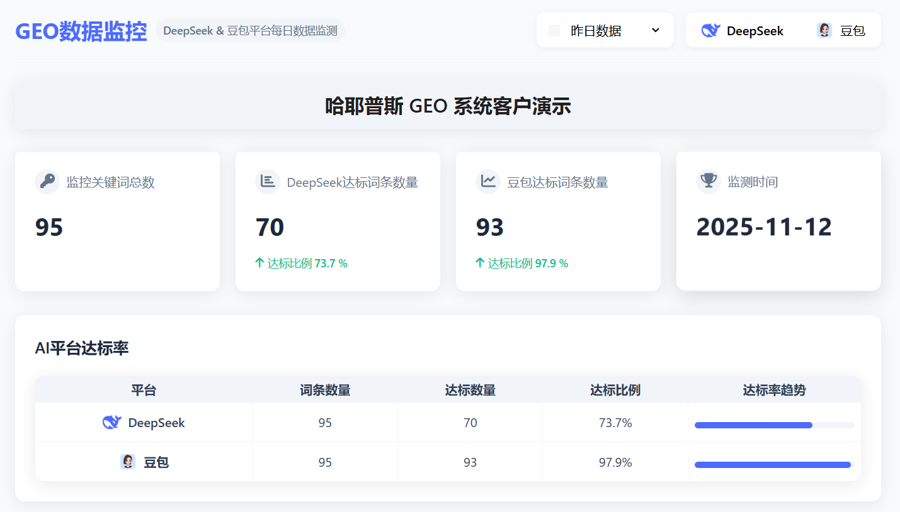
Task: Click the trophy icon on 监测时间 card
Action: (x=708, y=181)
